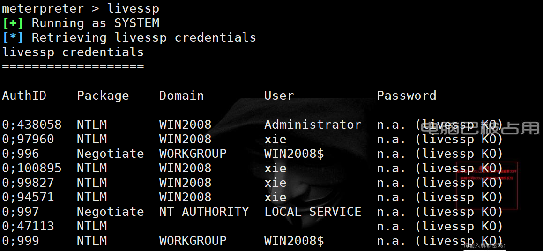The width and height of the screenshot is (543, 251).
Task: Click user xie in the 0;99827 row
Action: pyautogui.click(x=275, y=183)
